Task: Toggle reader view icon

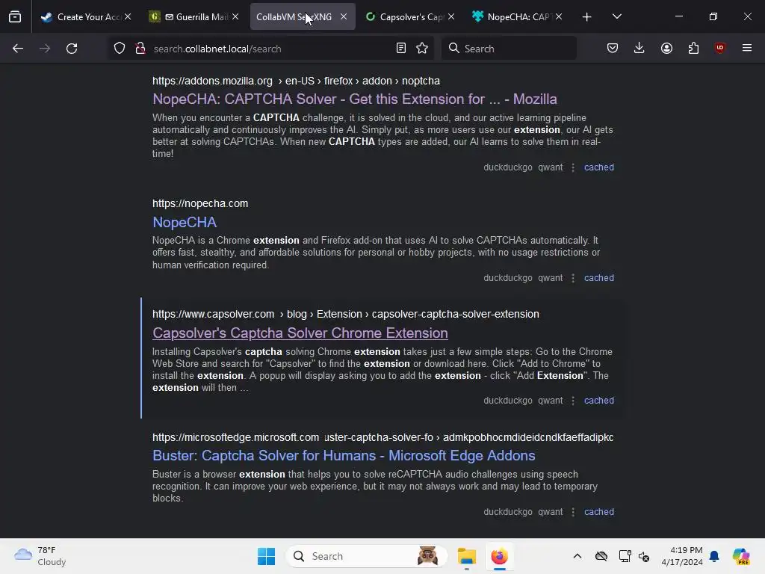Action: click(x=401, y=49)
